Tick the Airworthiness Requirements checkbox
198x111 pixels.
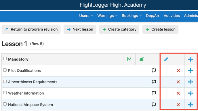pyautogui.click(x=5, y=81)
